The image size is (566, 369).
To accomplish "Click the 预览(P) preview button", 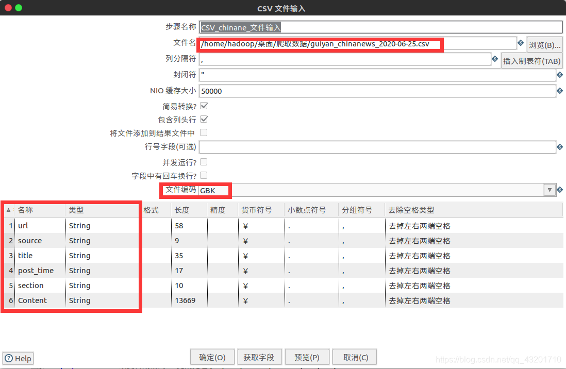I will coord(307,357).
